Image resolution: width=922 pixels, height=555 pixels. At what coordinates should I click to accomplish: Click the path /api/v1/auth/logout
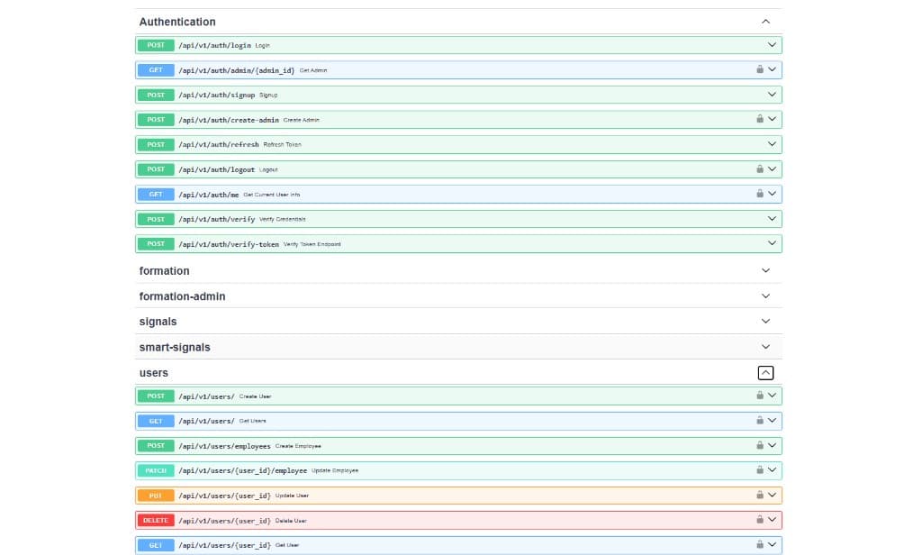[217, 169]
